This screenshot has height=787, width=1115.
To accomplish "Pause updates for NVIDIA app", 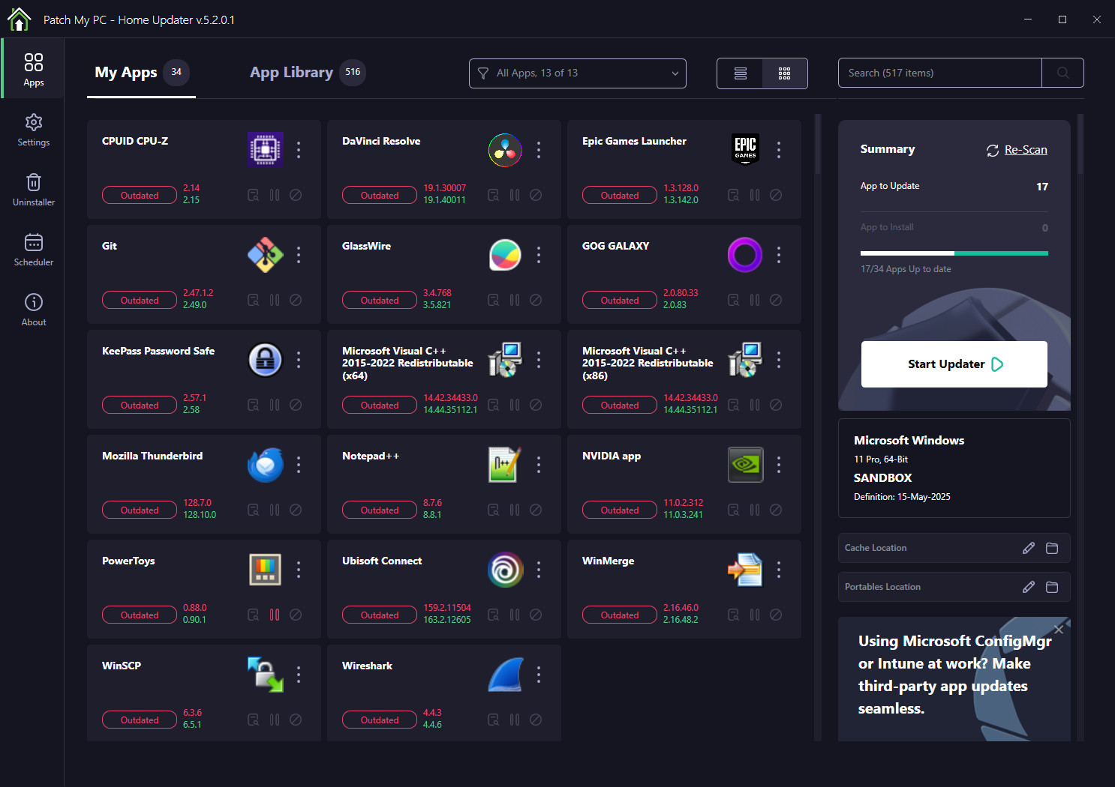I will point(755,510).
